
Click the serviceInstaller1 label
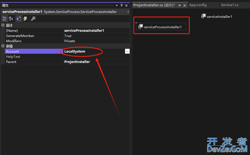tap(220, 16)
